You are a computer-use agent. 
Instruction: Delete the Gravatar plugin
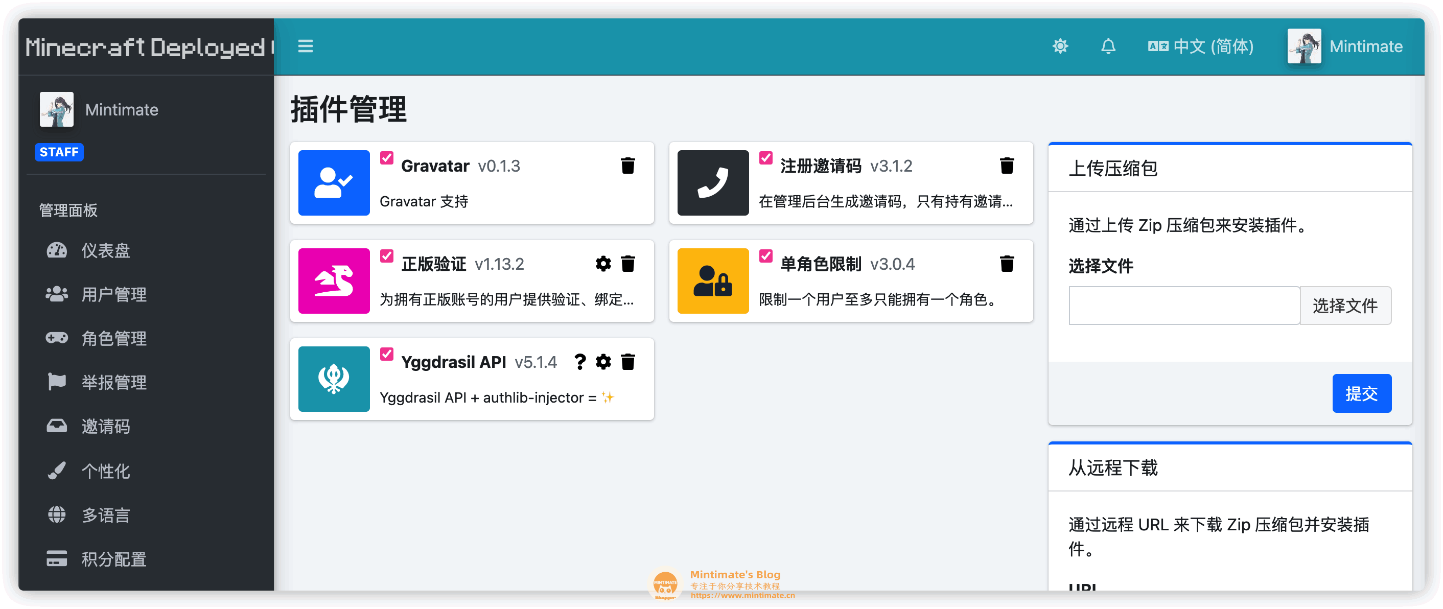(628, 166)
